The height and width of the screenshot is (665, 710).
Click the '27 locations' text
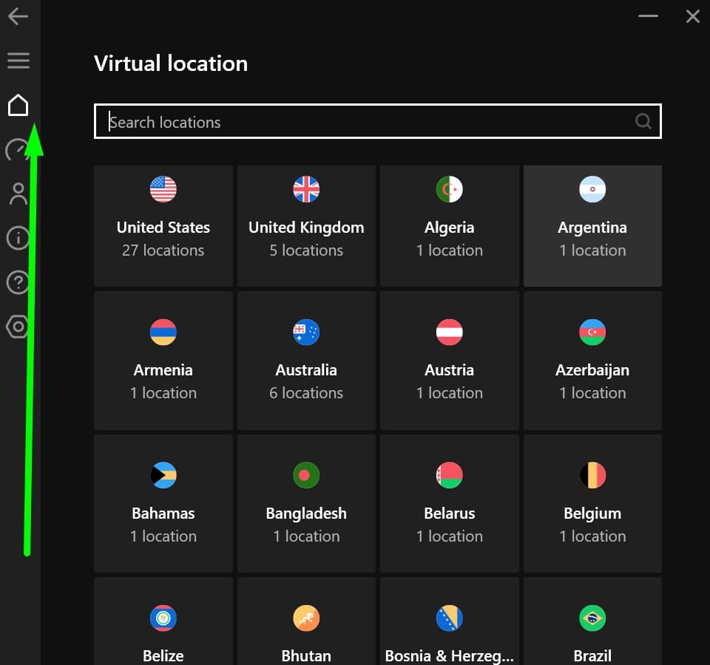[163, 250]
